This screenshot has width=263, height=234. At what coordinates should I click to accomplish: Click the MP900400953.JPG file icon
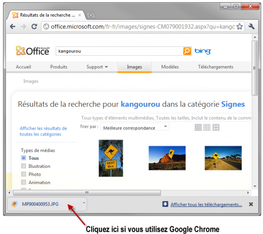coord(14,204)
